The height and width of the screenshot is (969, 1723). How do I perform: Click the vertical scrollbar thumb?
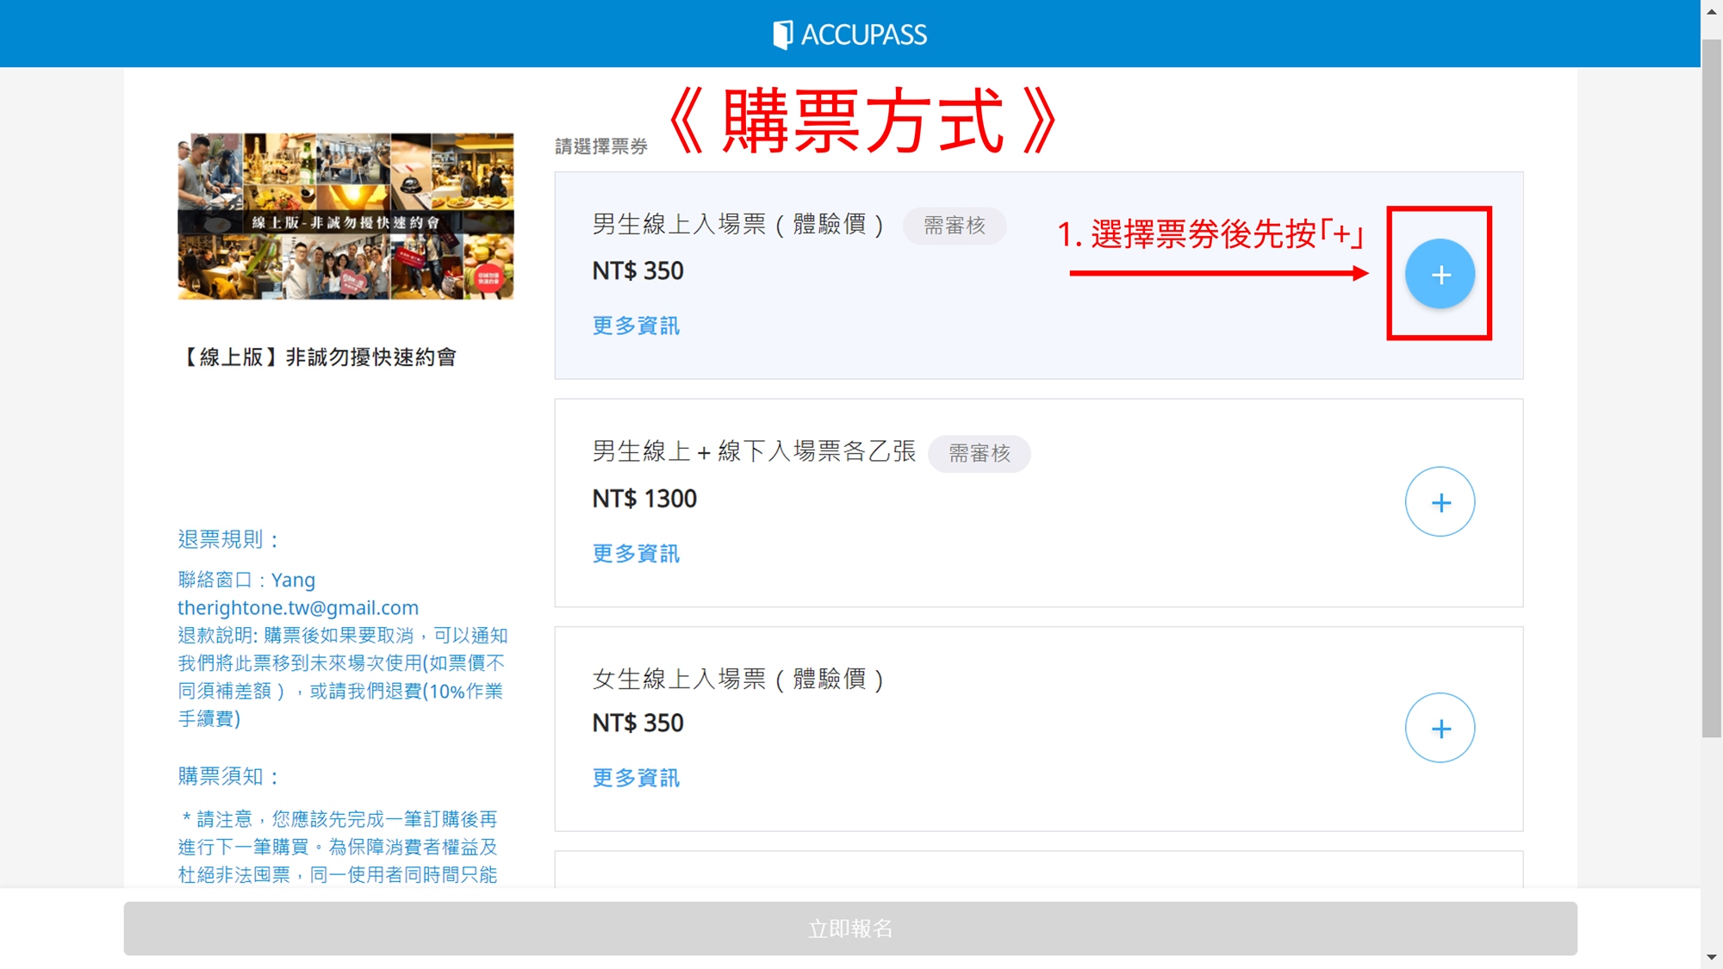pyautogui.click(x=1711, y=388)
